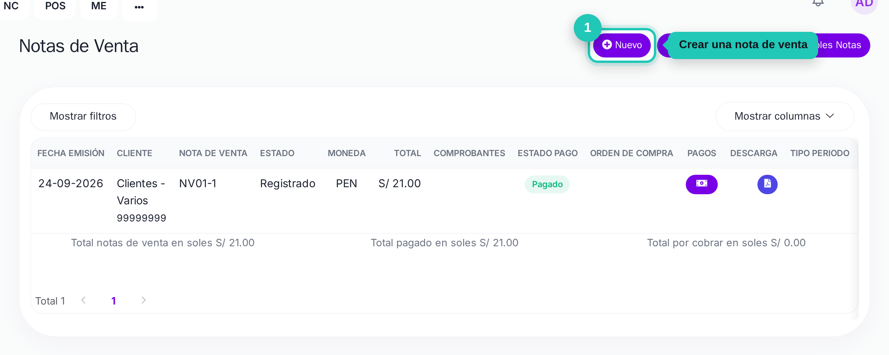This screenshot has height=355, width=889.
Task: Click the date 24-09-2026 cell
Action: [x=71, y=183]
